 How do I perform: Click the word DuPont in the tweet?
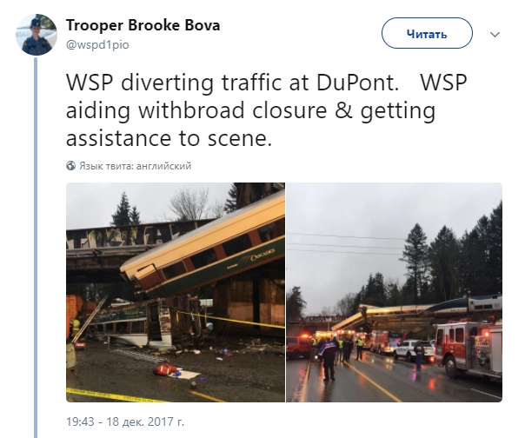[x=357, y=83]
